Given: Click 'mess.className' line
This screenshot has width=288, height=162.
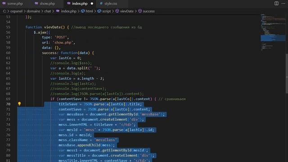Looking at the screenshot, I should pos(88,140).
